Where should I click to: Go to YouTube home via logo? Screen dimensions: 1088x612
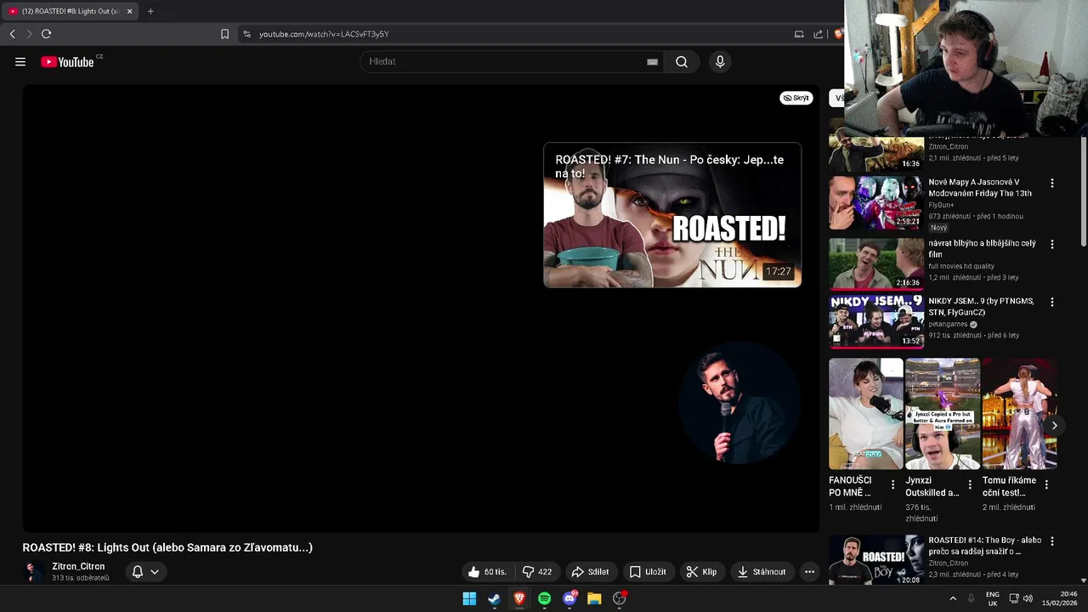tap(67, 61)
